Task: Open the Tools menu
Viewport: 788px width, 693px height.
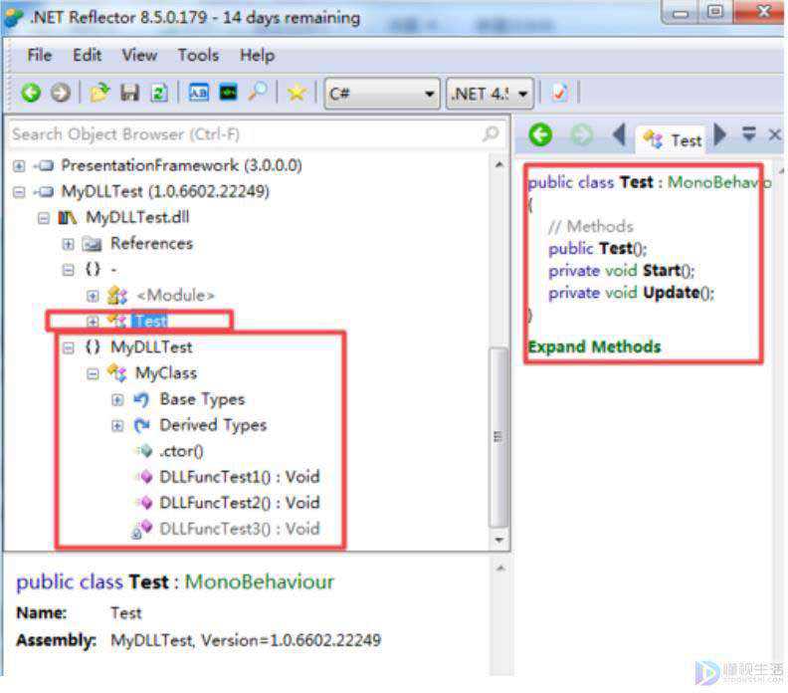Action: [199, 55]
